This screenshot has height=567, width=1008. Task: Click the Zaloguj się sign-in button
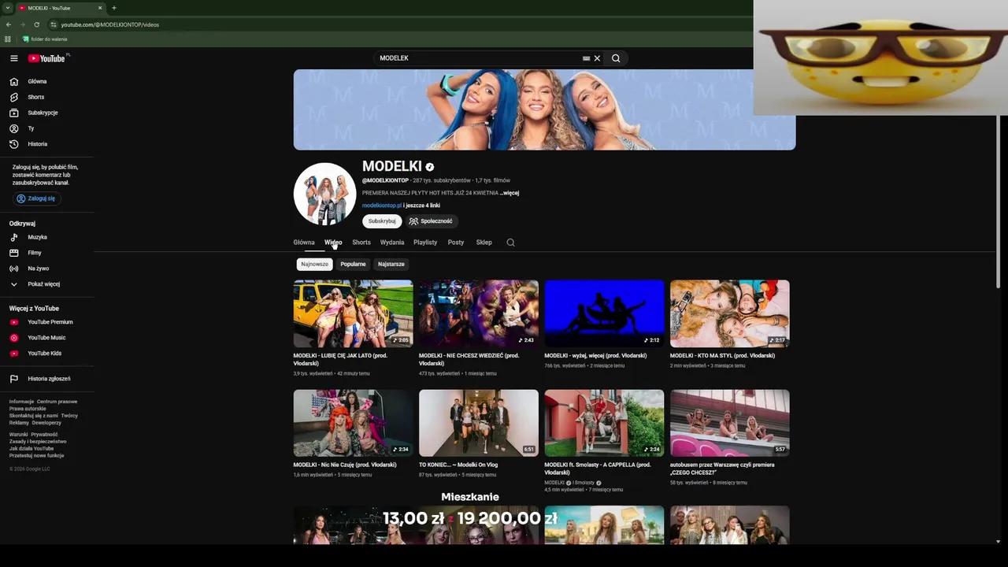tap(36, 198)
